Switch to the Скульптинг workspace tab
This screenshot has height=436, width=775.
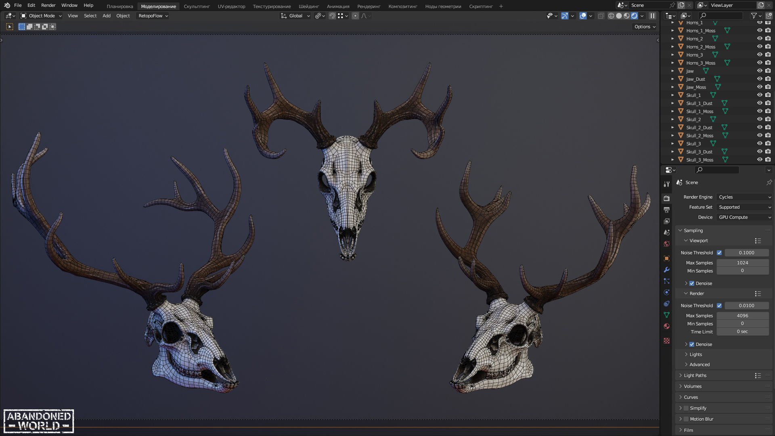[197, 6]
